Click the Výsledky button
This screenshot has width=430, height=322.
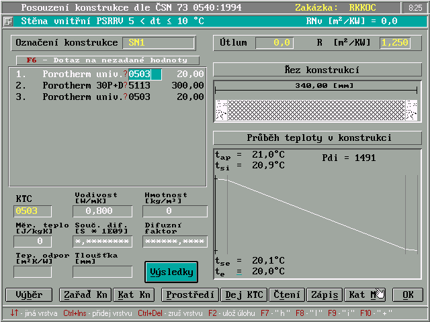[x=171, y=272]
